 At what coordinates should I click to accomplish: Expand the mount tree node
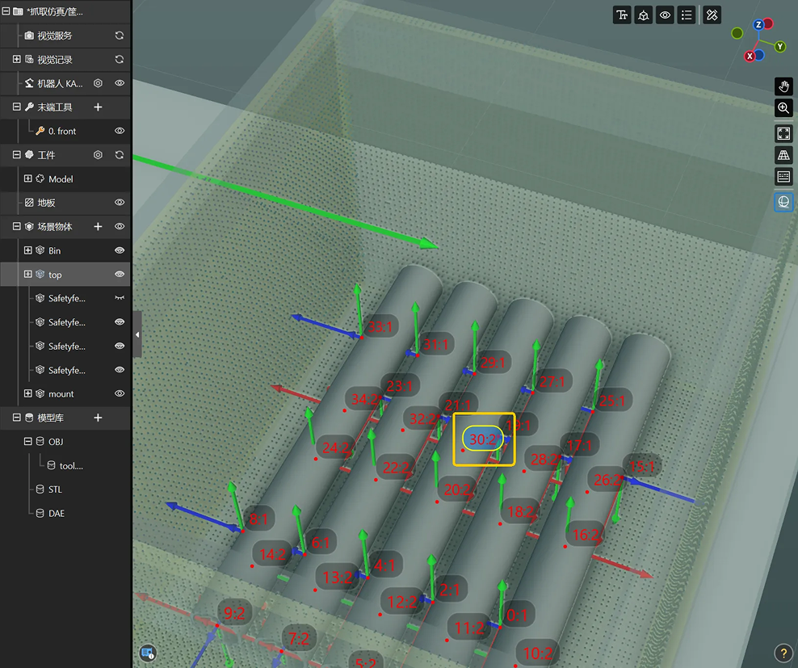coord(28,393)
